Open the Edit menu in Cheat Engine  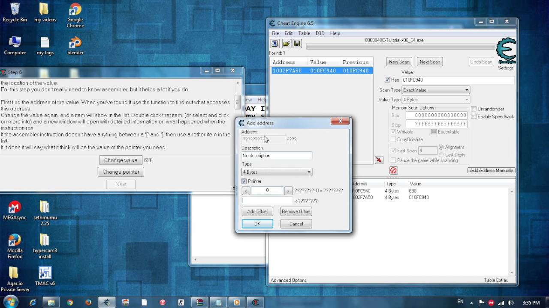[x=289, y=33]
